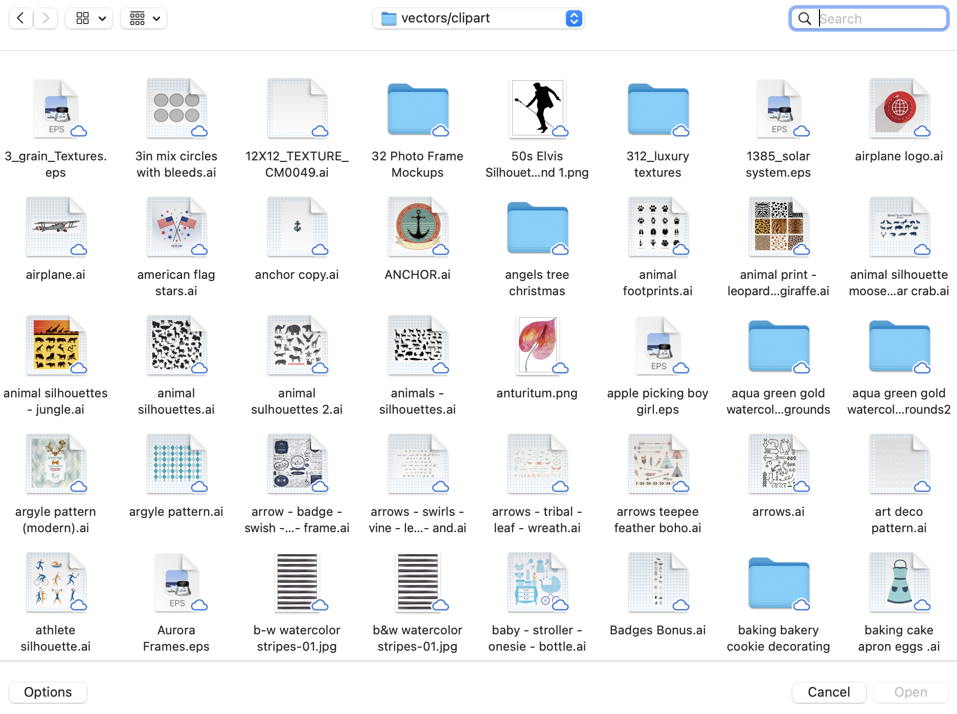The height and width of the screenshot is (714, 957).
Task: Open the angels tree christmas folder
Action: (537, 228)
